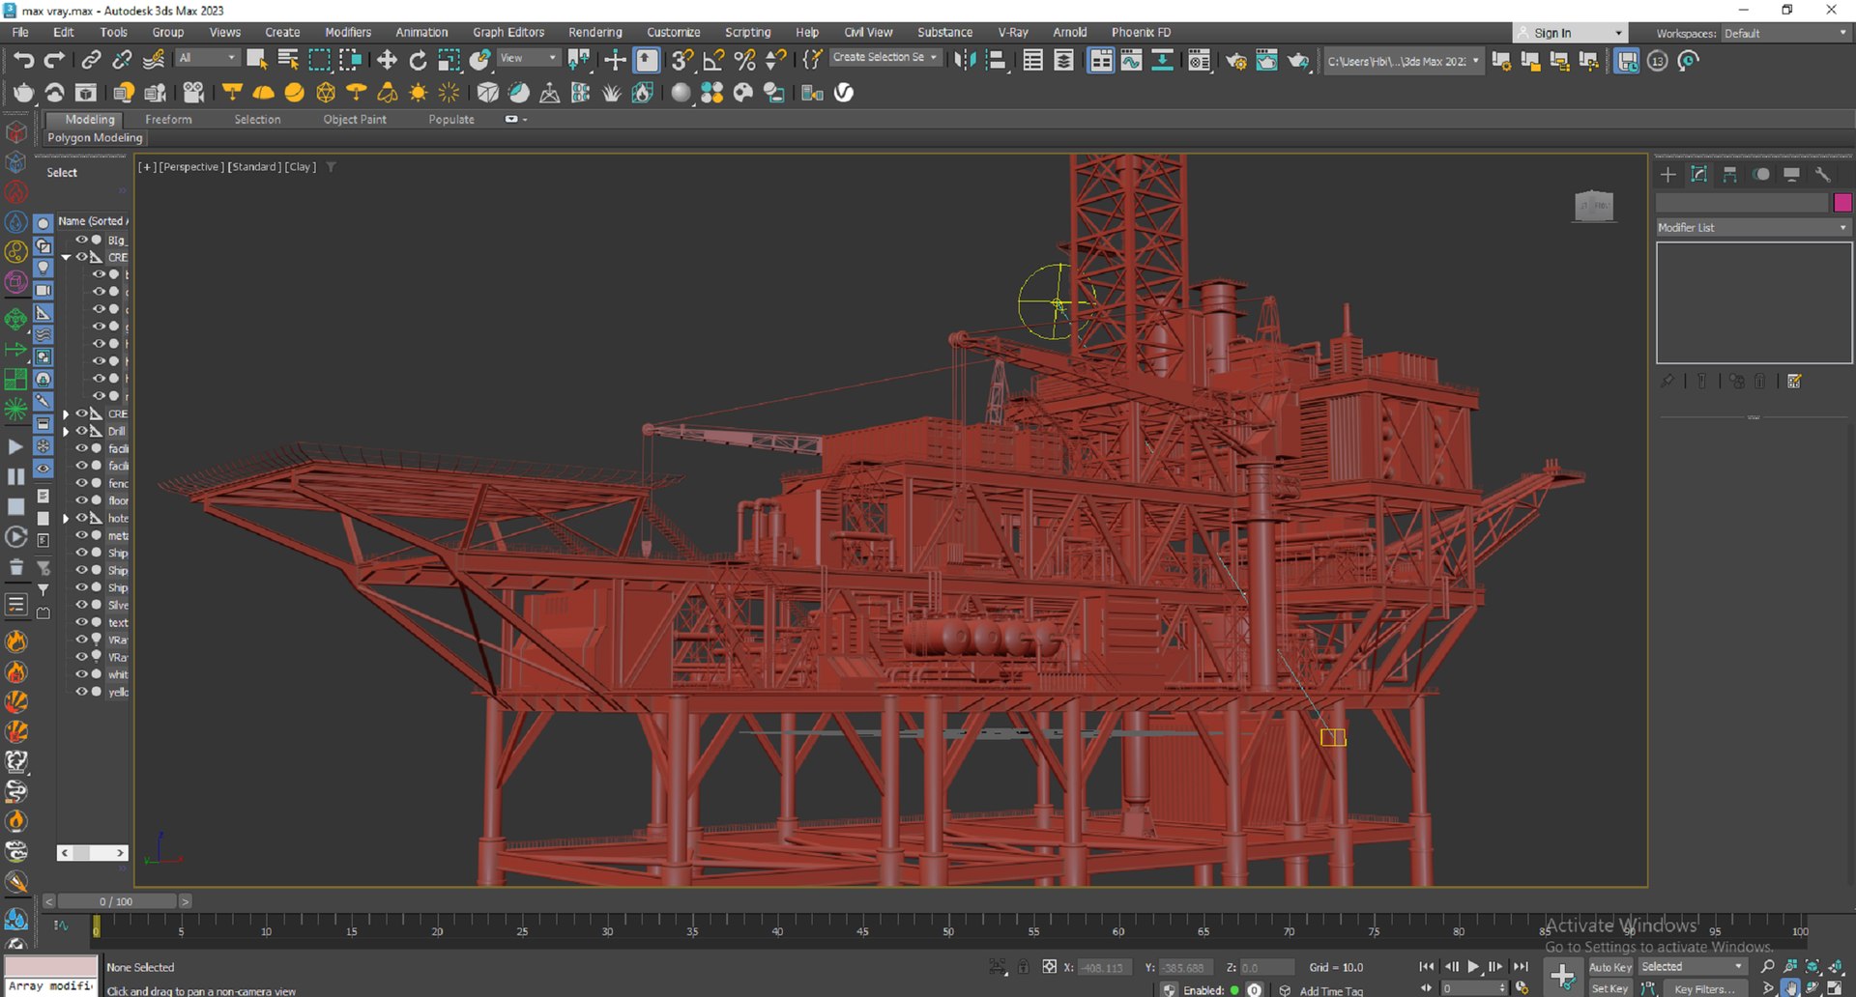Click the Mirror tool icon
This screenshot has width=1856, height=997.
tap(965, 60)
